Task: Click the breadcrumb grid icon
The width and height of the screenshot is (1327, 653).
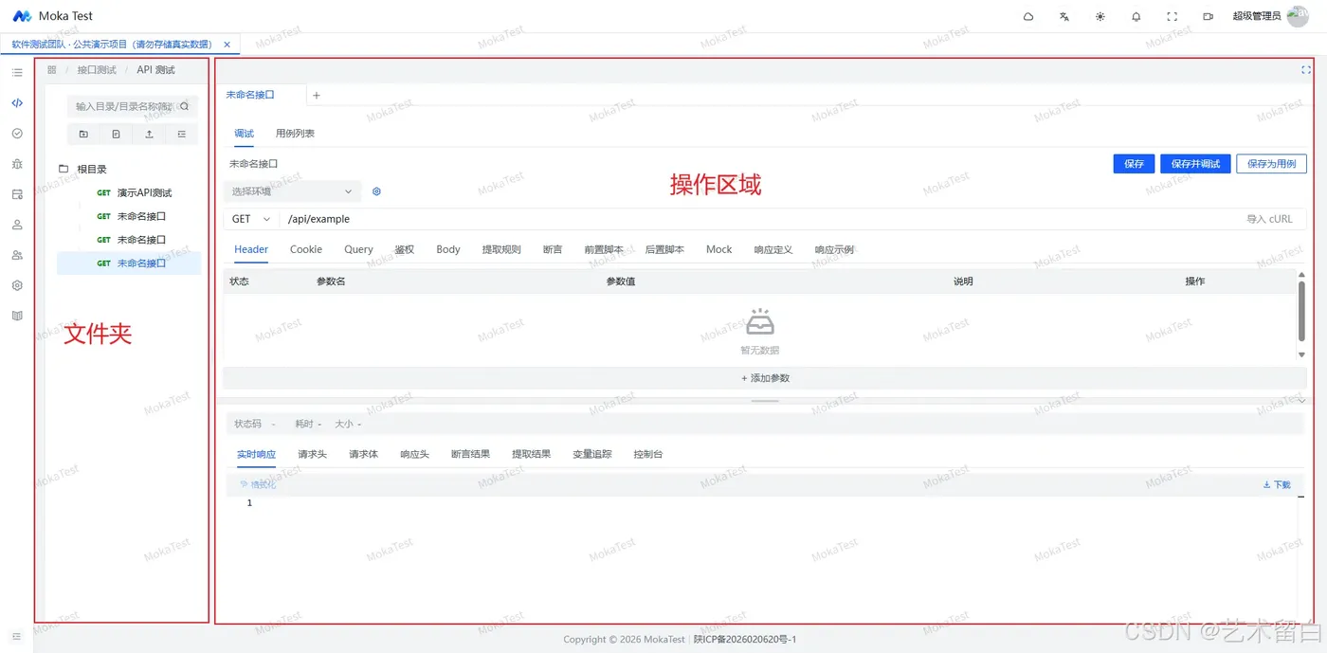Action: point(52,70)
